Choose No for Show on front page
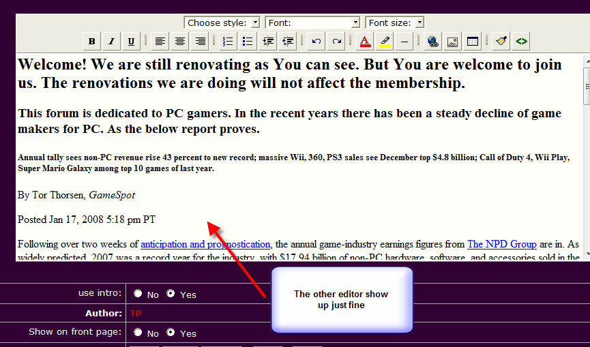The height and width of the screenshot is (347, 590). pos(138,333)
